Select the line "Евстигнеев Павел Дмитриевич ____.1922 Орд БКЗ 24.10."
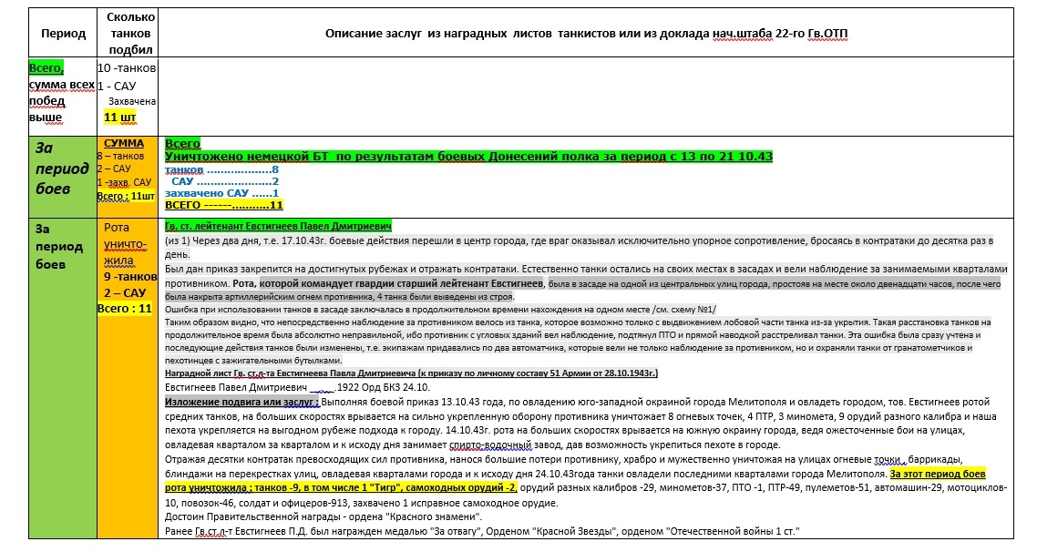This screenshot has height=552, width=1037. pyautogui.click(x=297, y=387)
